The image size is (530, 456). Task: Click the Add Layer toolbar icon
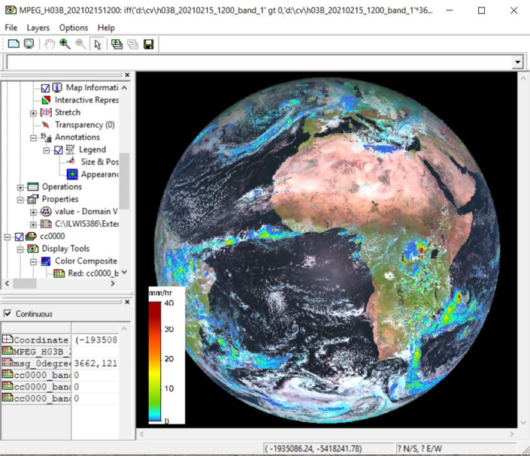point(117,44)
